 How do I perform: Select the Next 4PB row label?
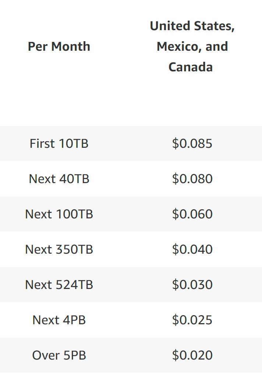(59, 320)
